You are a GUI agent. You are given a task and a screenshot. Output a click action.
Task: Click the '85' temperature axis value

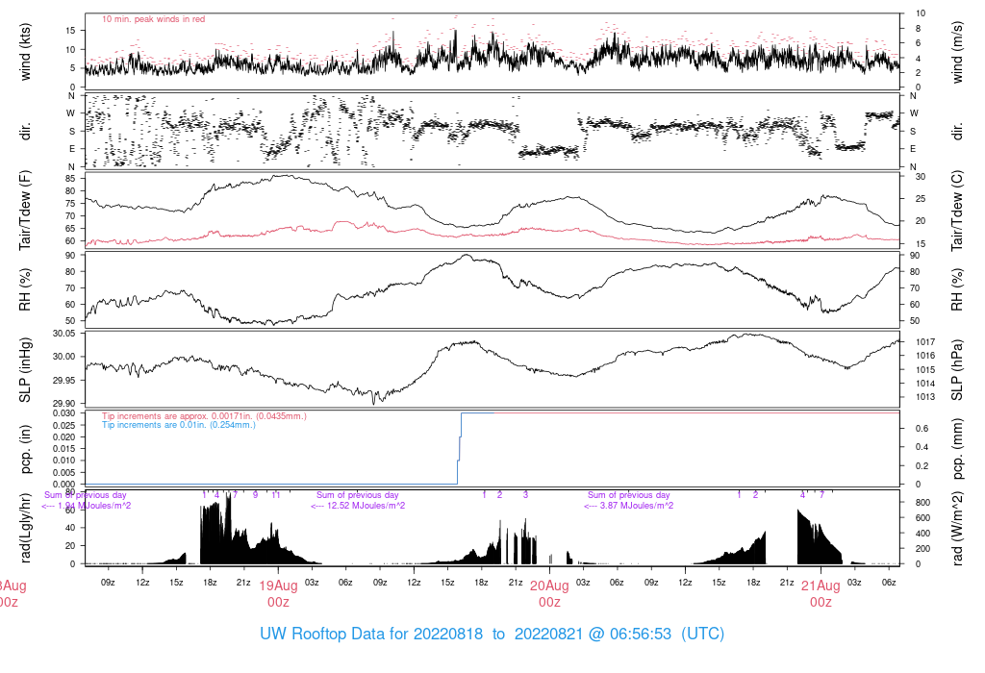pos(70,178)
